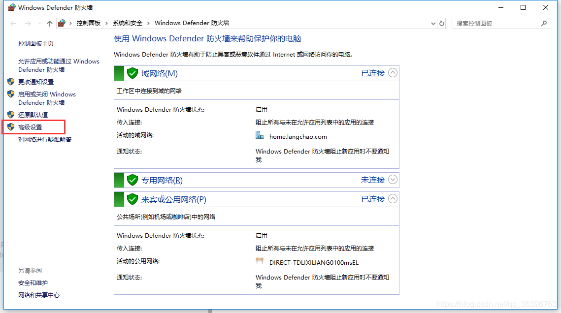Click shield icon beside 还原默认值
Screen dimensions: 561x313
tap(11, 114)
